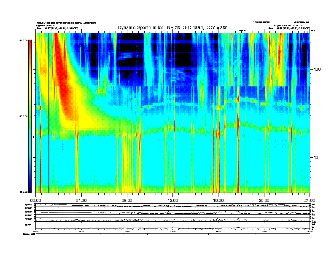Click the 20:00 time axis label
The image size is (334, 258).
[x=264, y=201]
